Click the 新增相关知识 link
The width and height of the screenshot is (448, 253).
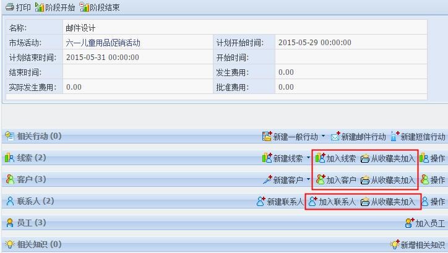pyautogui.click(x=423, y=245)
